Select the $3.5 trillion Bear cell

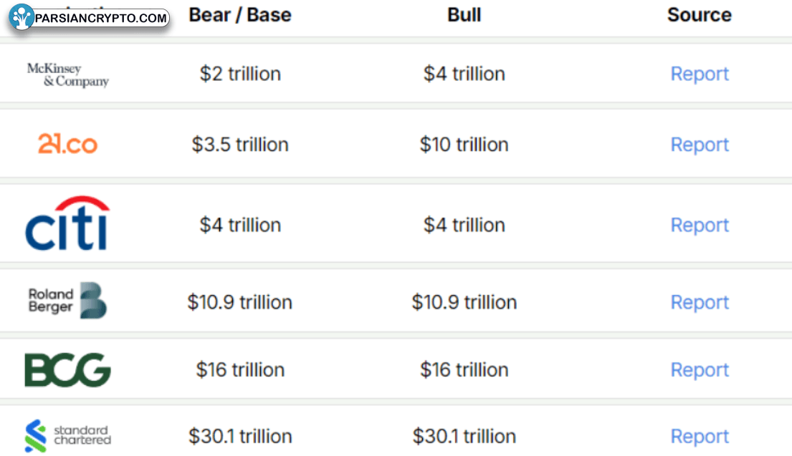click(x=240, y=145)
